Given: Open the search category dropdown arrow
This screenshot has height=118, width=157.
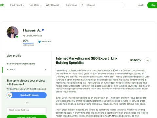Looking at the screenshot, I should point(85,5).
